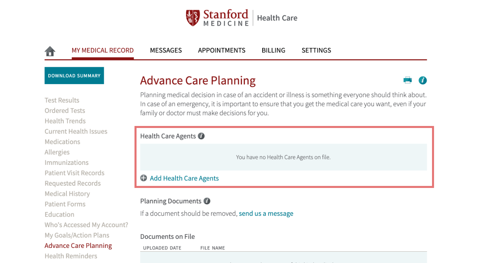
Task: Show info about Health Care Agents
Action: click(x=202, y=136)
